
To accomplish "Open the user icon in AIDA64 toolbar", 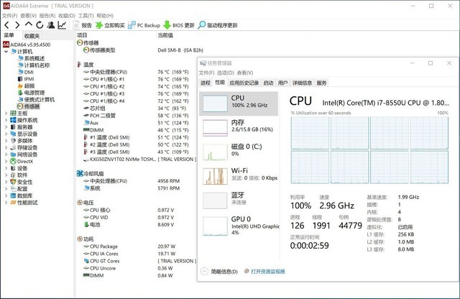I will (x=51, y=25).
